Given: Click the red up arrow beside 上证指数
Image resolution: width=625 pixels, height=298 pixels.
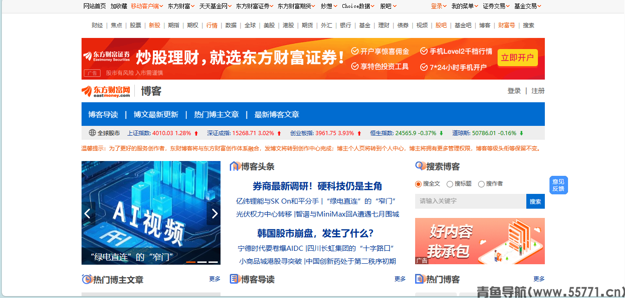Looking at the screenshot, I should point(196,133).
